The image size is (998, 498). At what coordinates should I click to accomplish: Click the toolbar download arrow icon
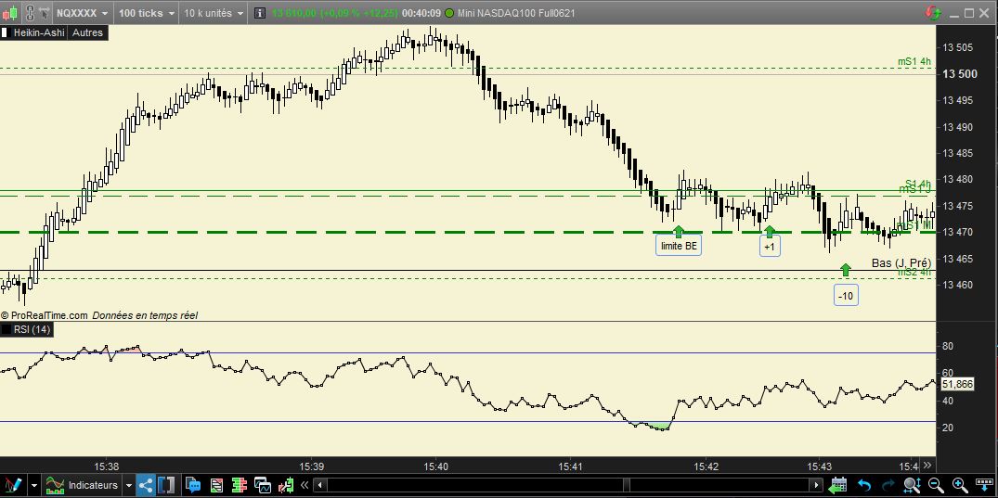click(x=985, y=486)
